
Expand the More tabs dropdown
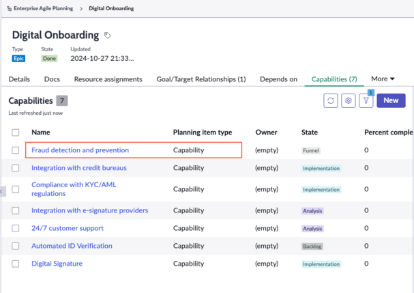(383, 79)
